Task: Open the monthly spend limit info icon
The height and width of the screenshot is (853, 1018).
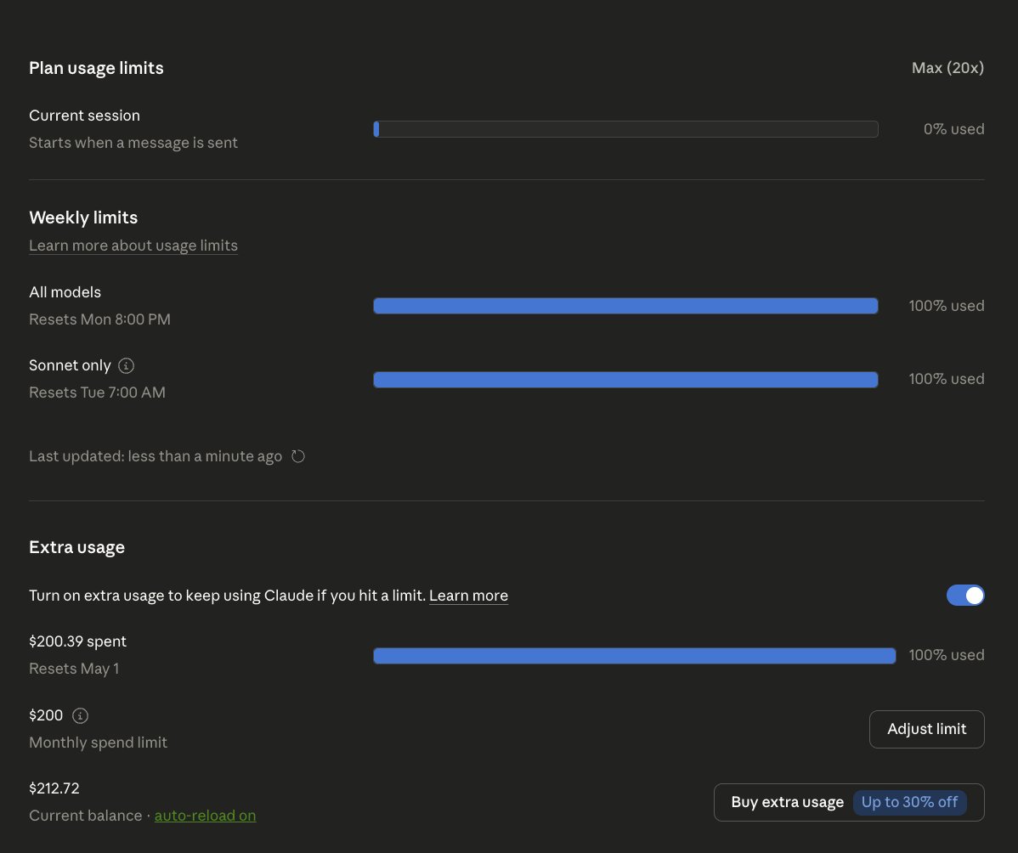Action: (x=80, y=715)
